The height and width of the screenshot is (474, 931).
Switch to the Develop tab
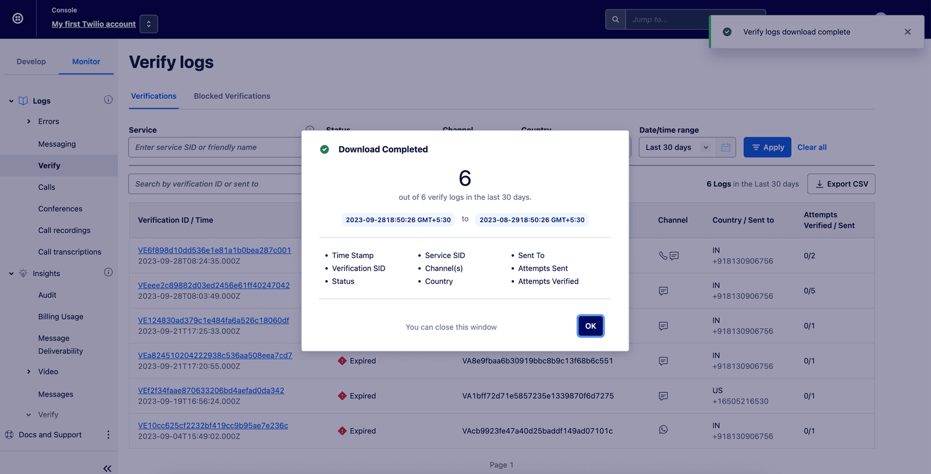click(31, 62)
